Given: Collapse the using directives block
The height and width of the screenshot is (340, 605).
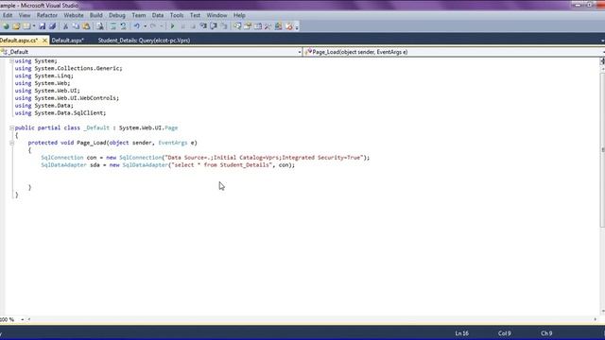Looking at the screenshot, I should click(11, 60).
